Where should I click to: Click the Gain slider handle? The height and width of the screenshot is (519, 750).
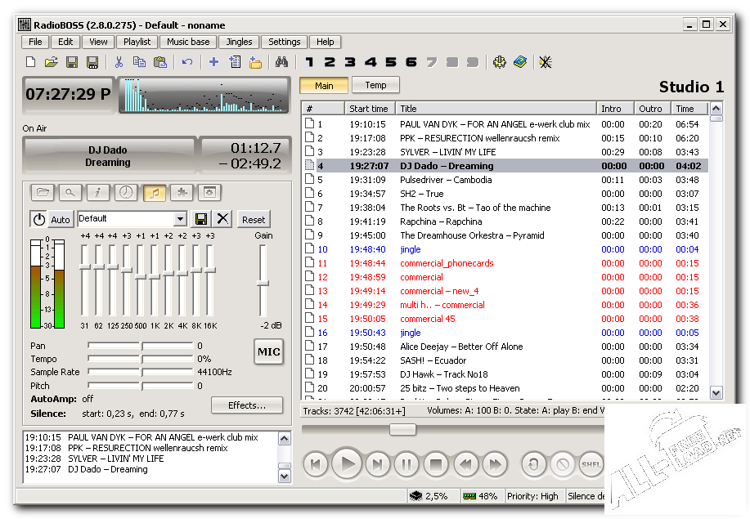point(263,283)
